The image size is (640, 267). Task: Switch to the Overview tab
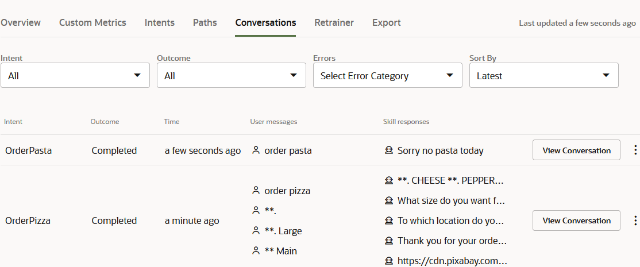click(x=21, y=23)
